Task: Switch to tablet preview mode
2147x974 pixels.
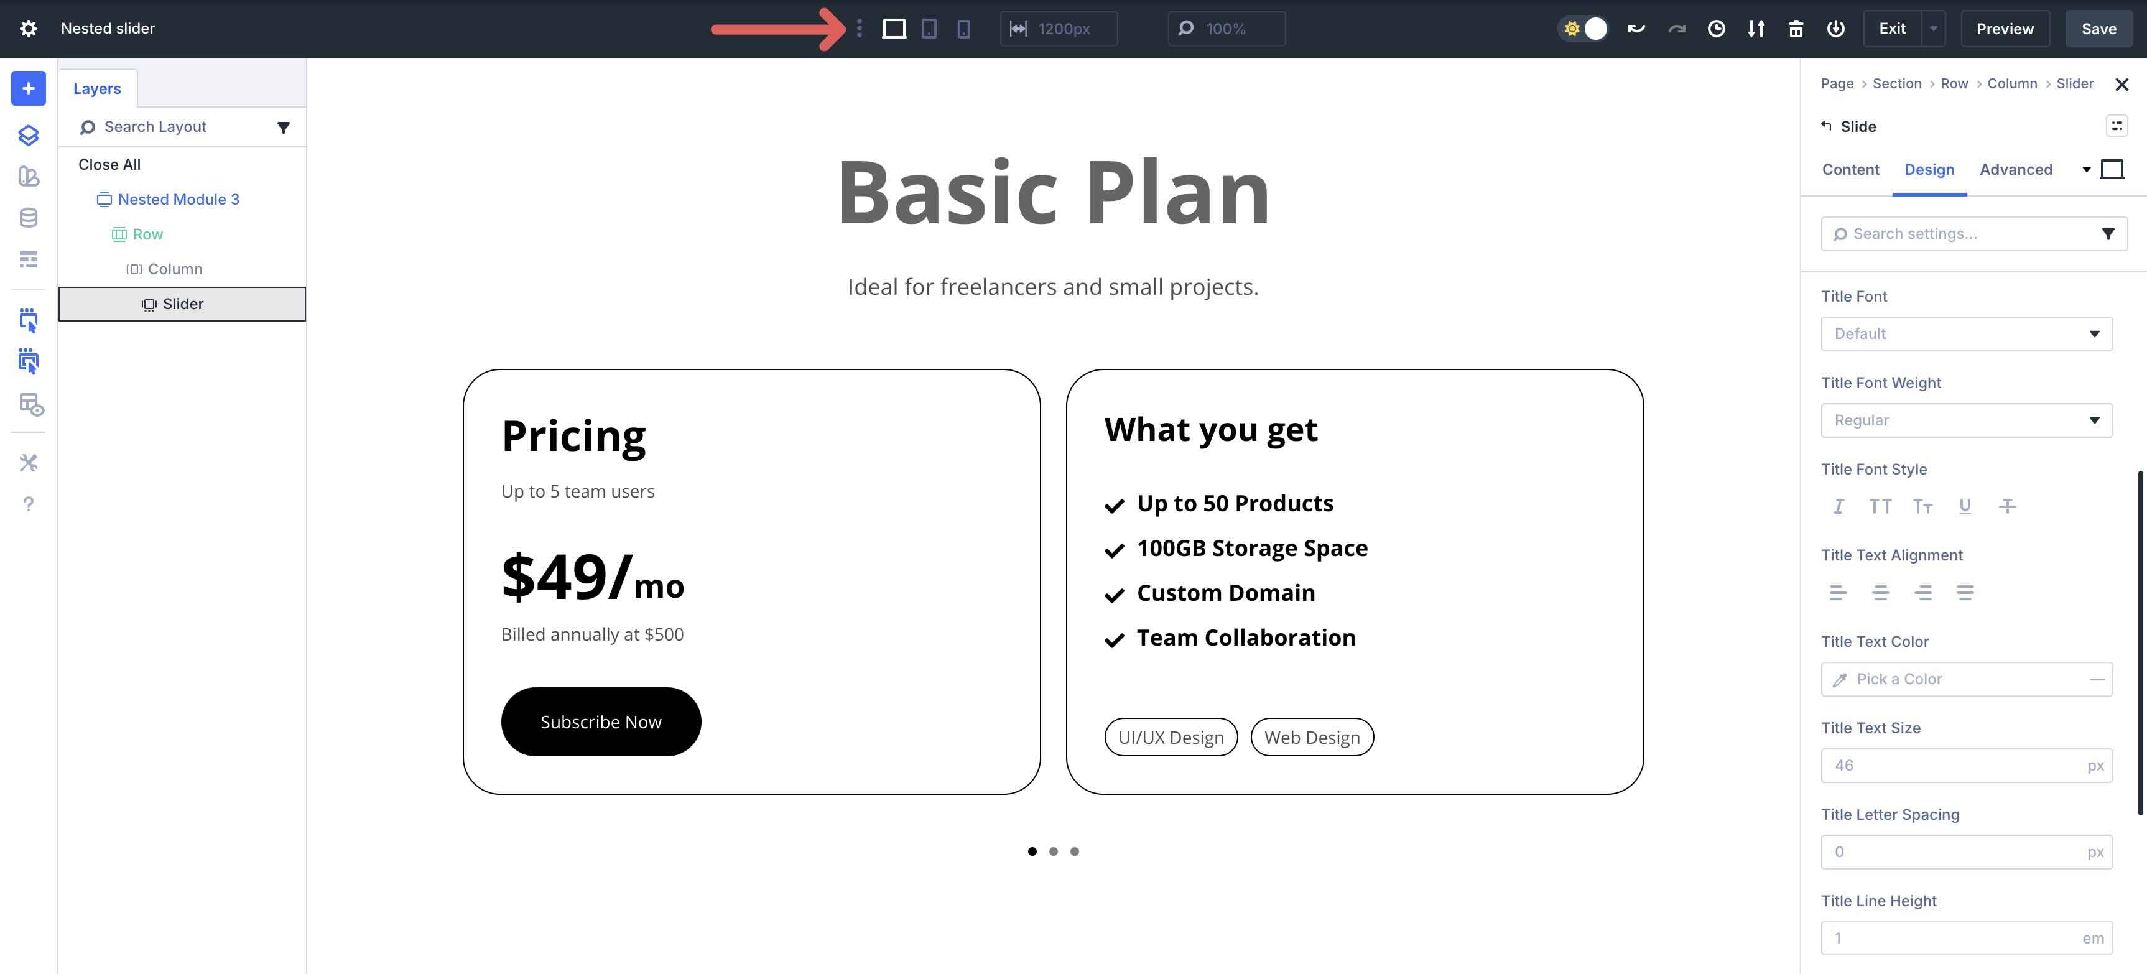Action: pyautogui.click(x=929, y=29)
